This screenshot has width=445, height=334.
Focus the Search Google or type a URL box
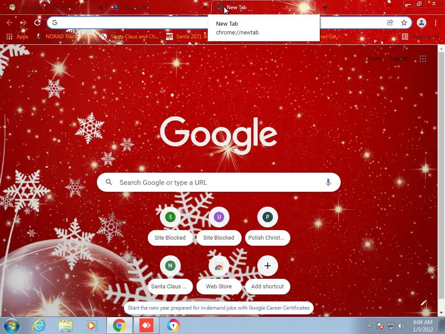coord(219,182)
